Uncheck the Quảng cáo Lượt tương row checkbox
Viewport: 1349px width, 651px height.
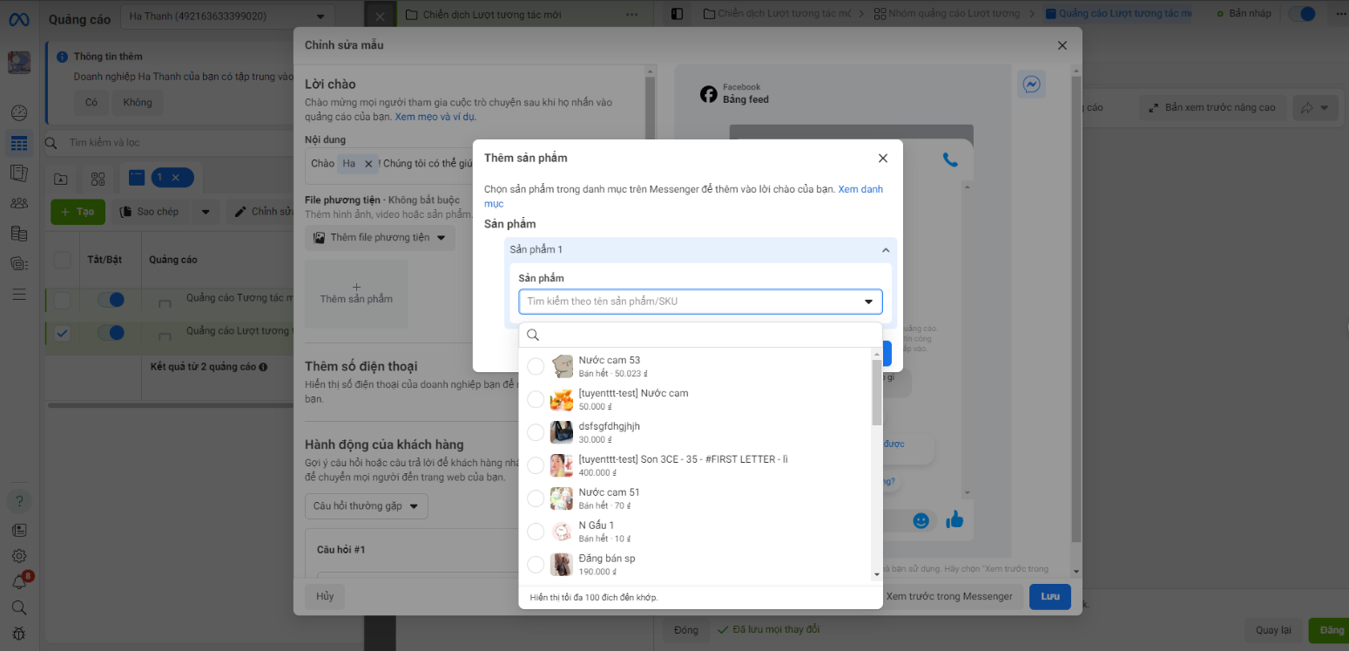[63, 333]
